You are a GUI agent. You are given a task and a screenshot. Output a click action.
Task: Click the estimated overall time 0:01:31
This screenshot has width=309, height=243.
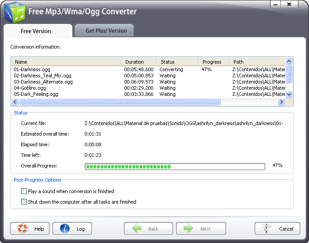point(93,134)
